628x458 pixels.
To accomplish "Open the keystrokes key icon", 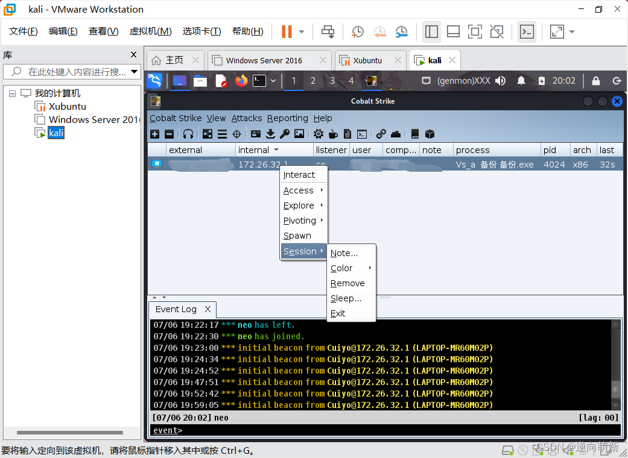I will (285, 134).
